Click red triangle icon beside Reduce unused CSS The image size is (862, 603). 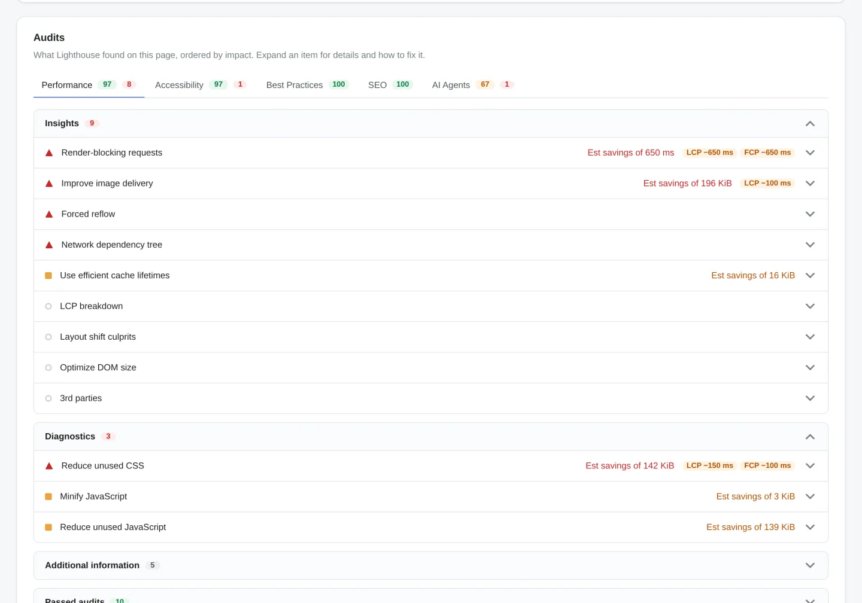click(49, 466)
